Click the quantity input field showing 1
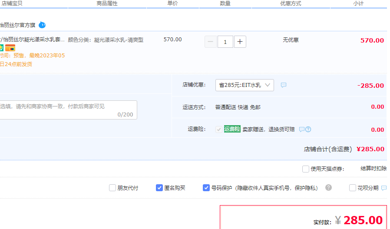The height and width of the screenshot is (229, 390). click(225, 42)
